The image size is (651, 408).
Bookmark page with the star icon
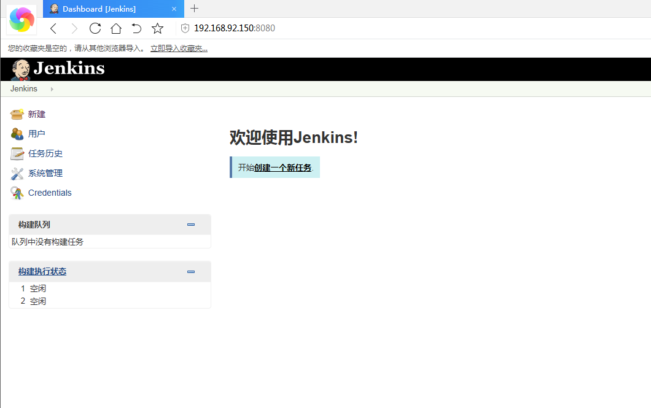(157, 28)
